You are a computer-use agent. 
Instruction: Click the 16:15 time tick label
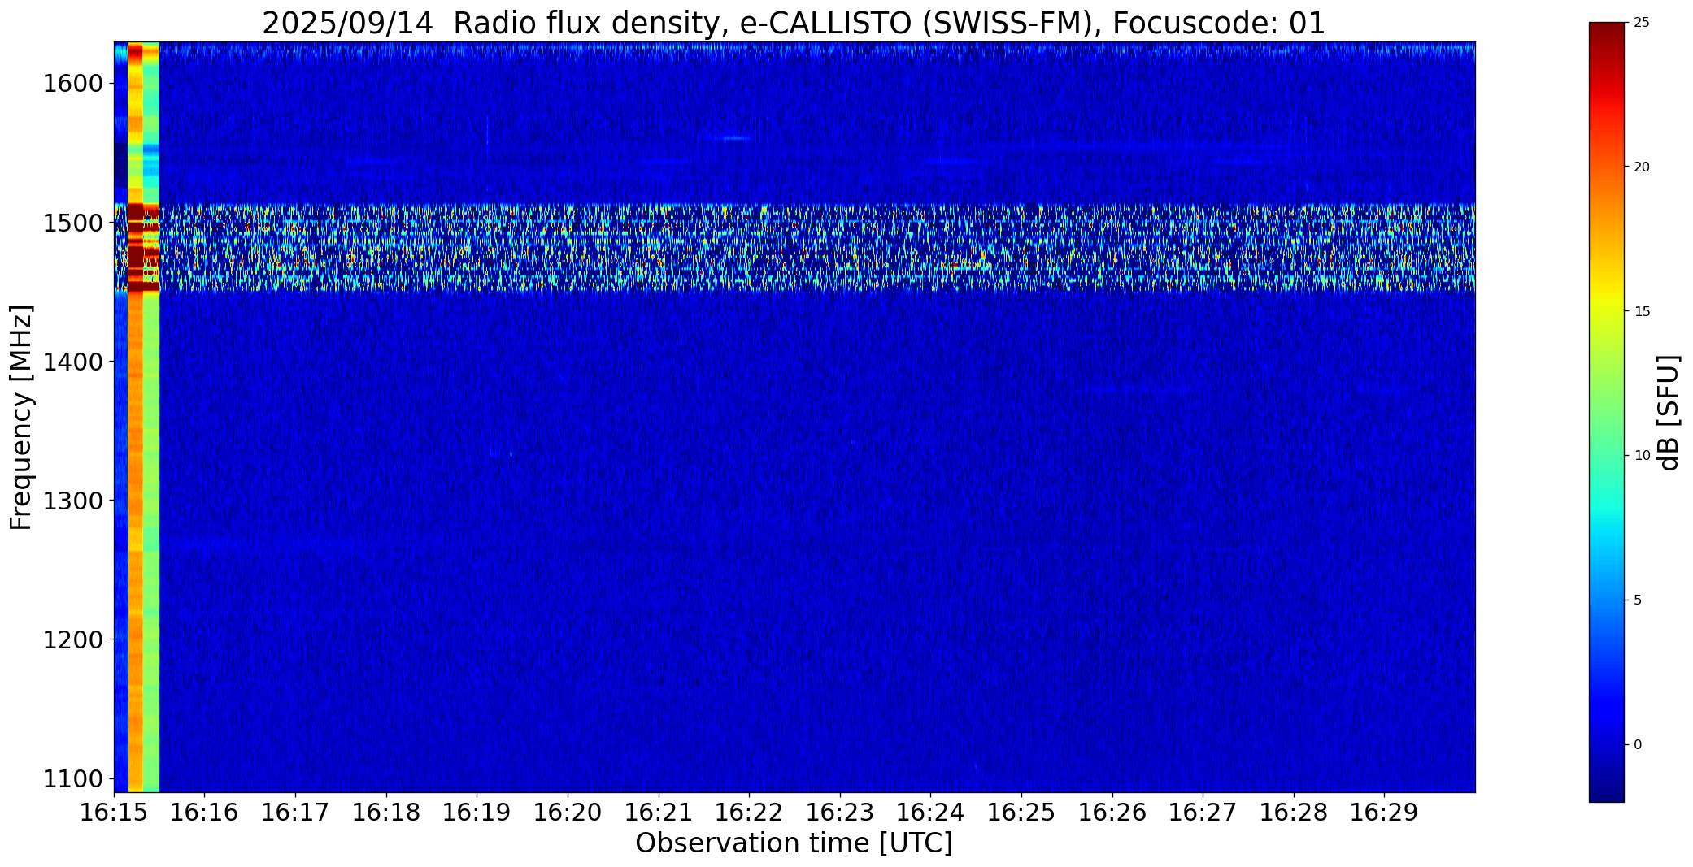tap(114, 813)
